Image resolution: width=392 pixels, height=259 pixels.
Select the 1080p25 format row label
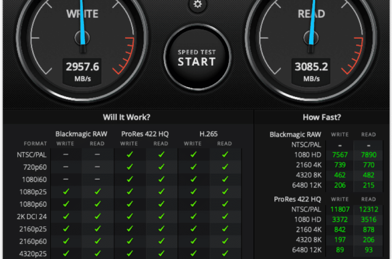(33, 192)
